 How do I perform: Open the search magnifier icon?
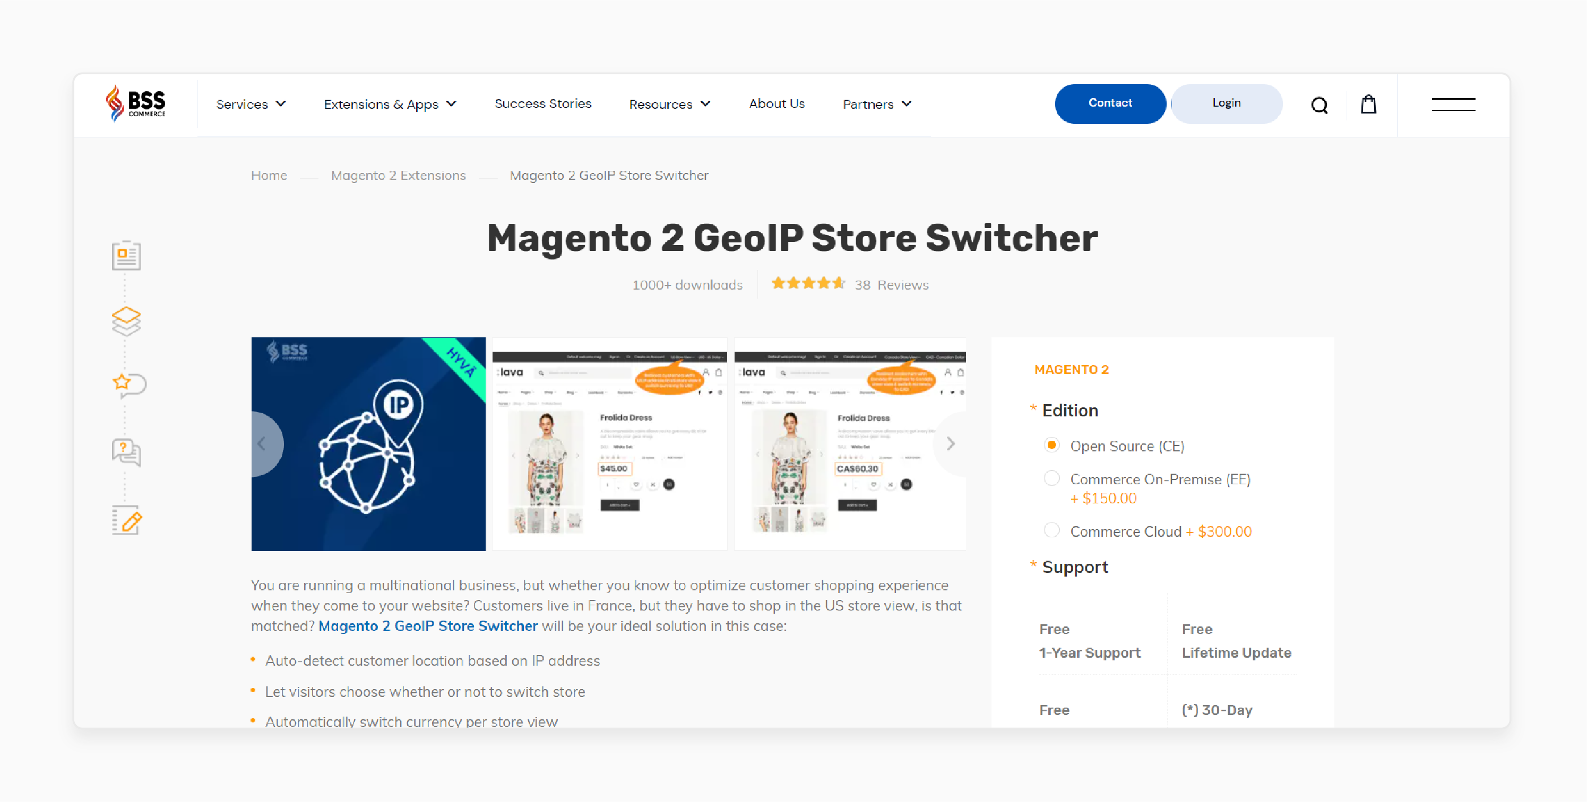click(x=1319, y=105)
